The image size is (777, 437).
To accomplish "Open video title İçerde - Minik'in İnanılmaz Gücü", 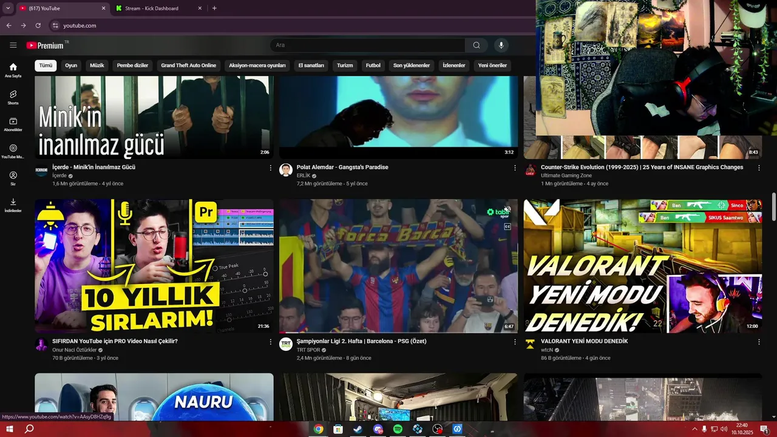I will 93,167.
